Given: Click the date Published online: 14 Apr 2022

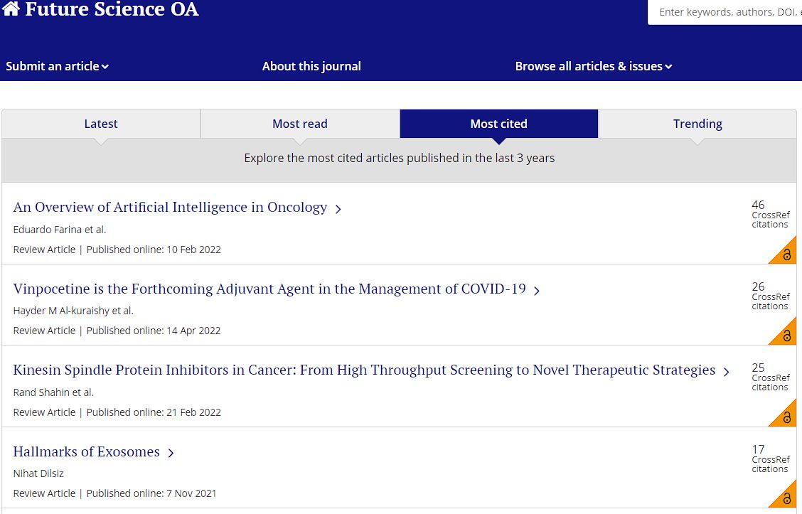Looking at the screenshot, I should point(154,331).
